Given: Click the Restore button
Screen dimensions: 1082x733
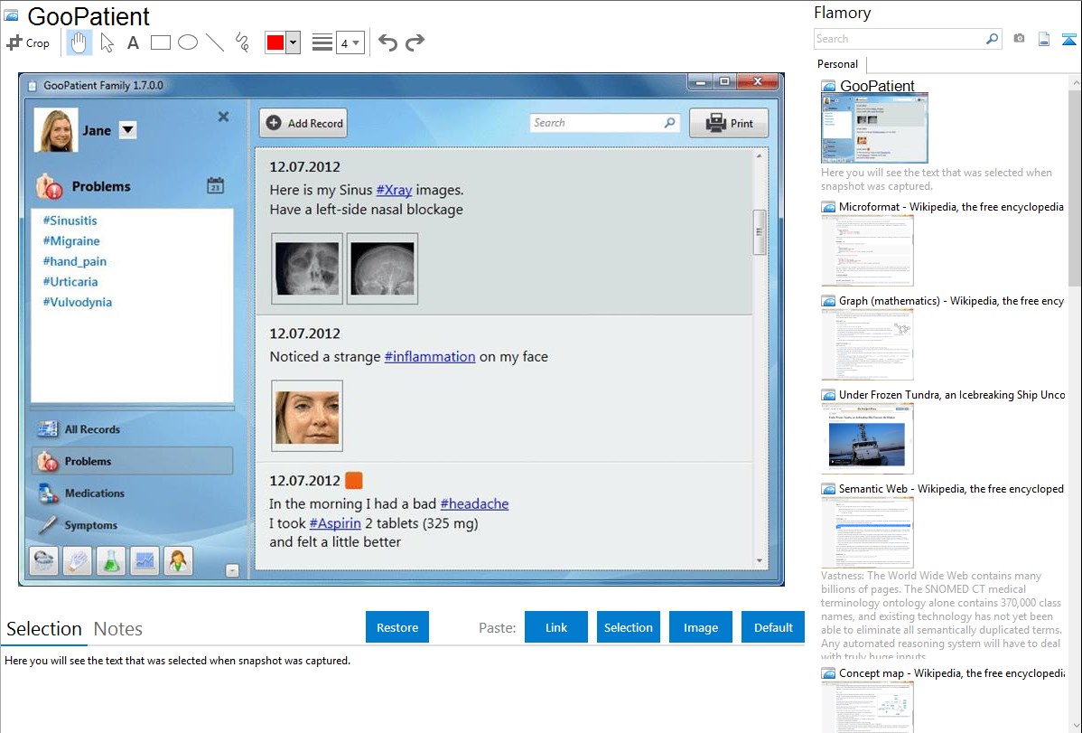Looking at the screenshot, I should (x=397, y=627).
